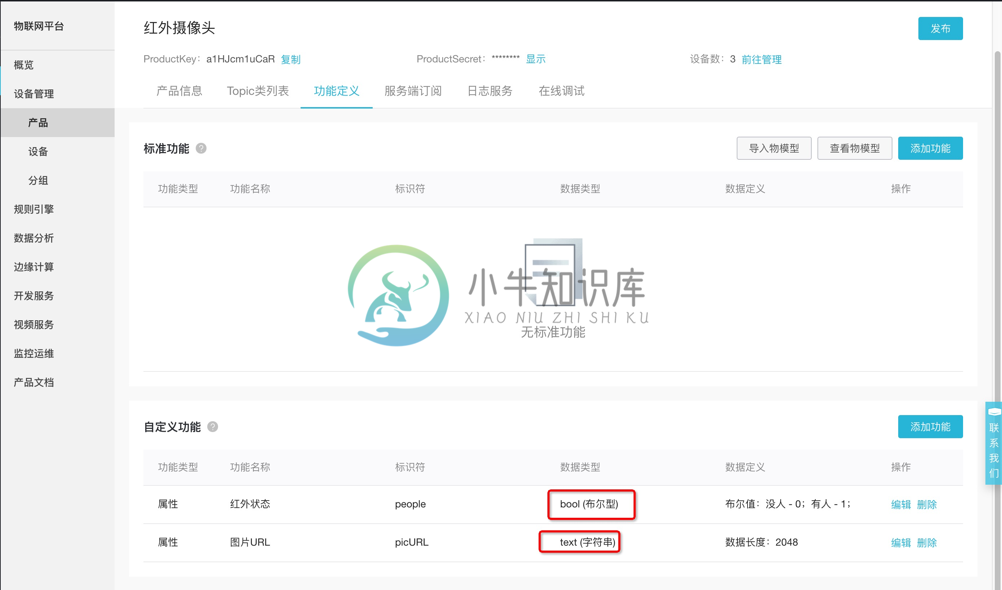
Task: Reveal ProductSecret with 显示 link
Action: click(x=536, y=59)
